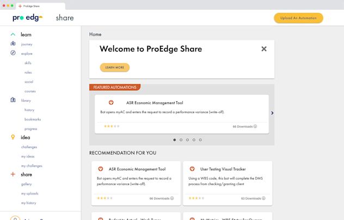Open my history under share
Viewport: 344px width, 220px height.
(x=28, y=203)
